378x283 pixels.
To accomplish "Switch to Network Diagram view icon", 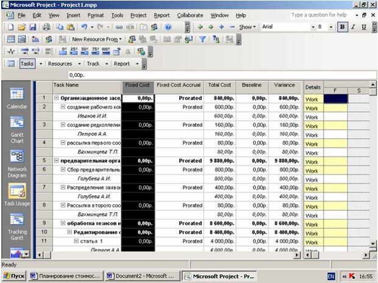I will coord(17,157).
